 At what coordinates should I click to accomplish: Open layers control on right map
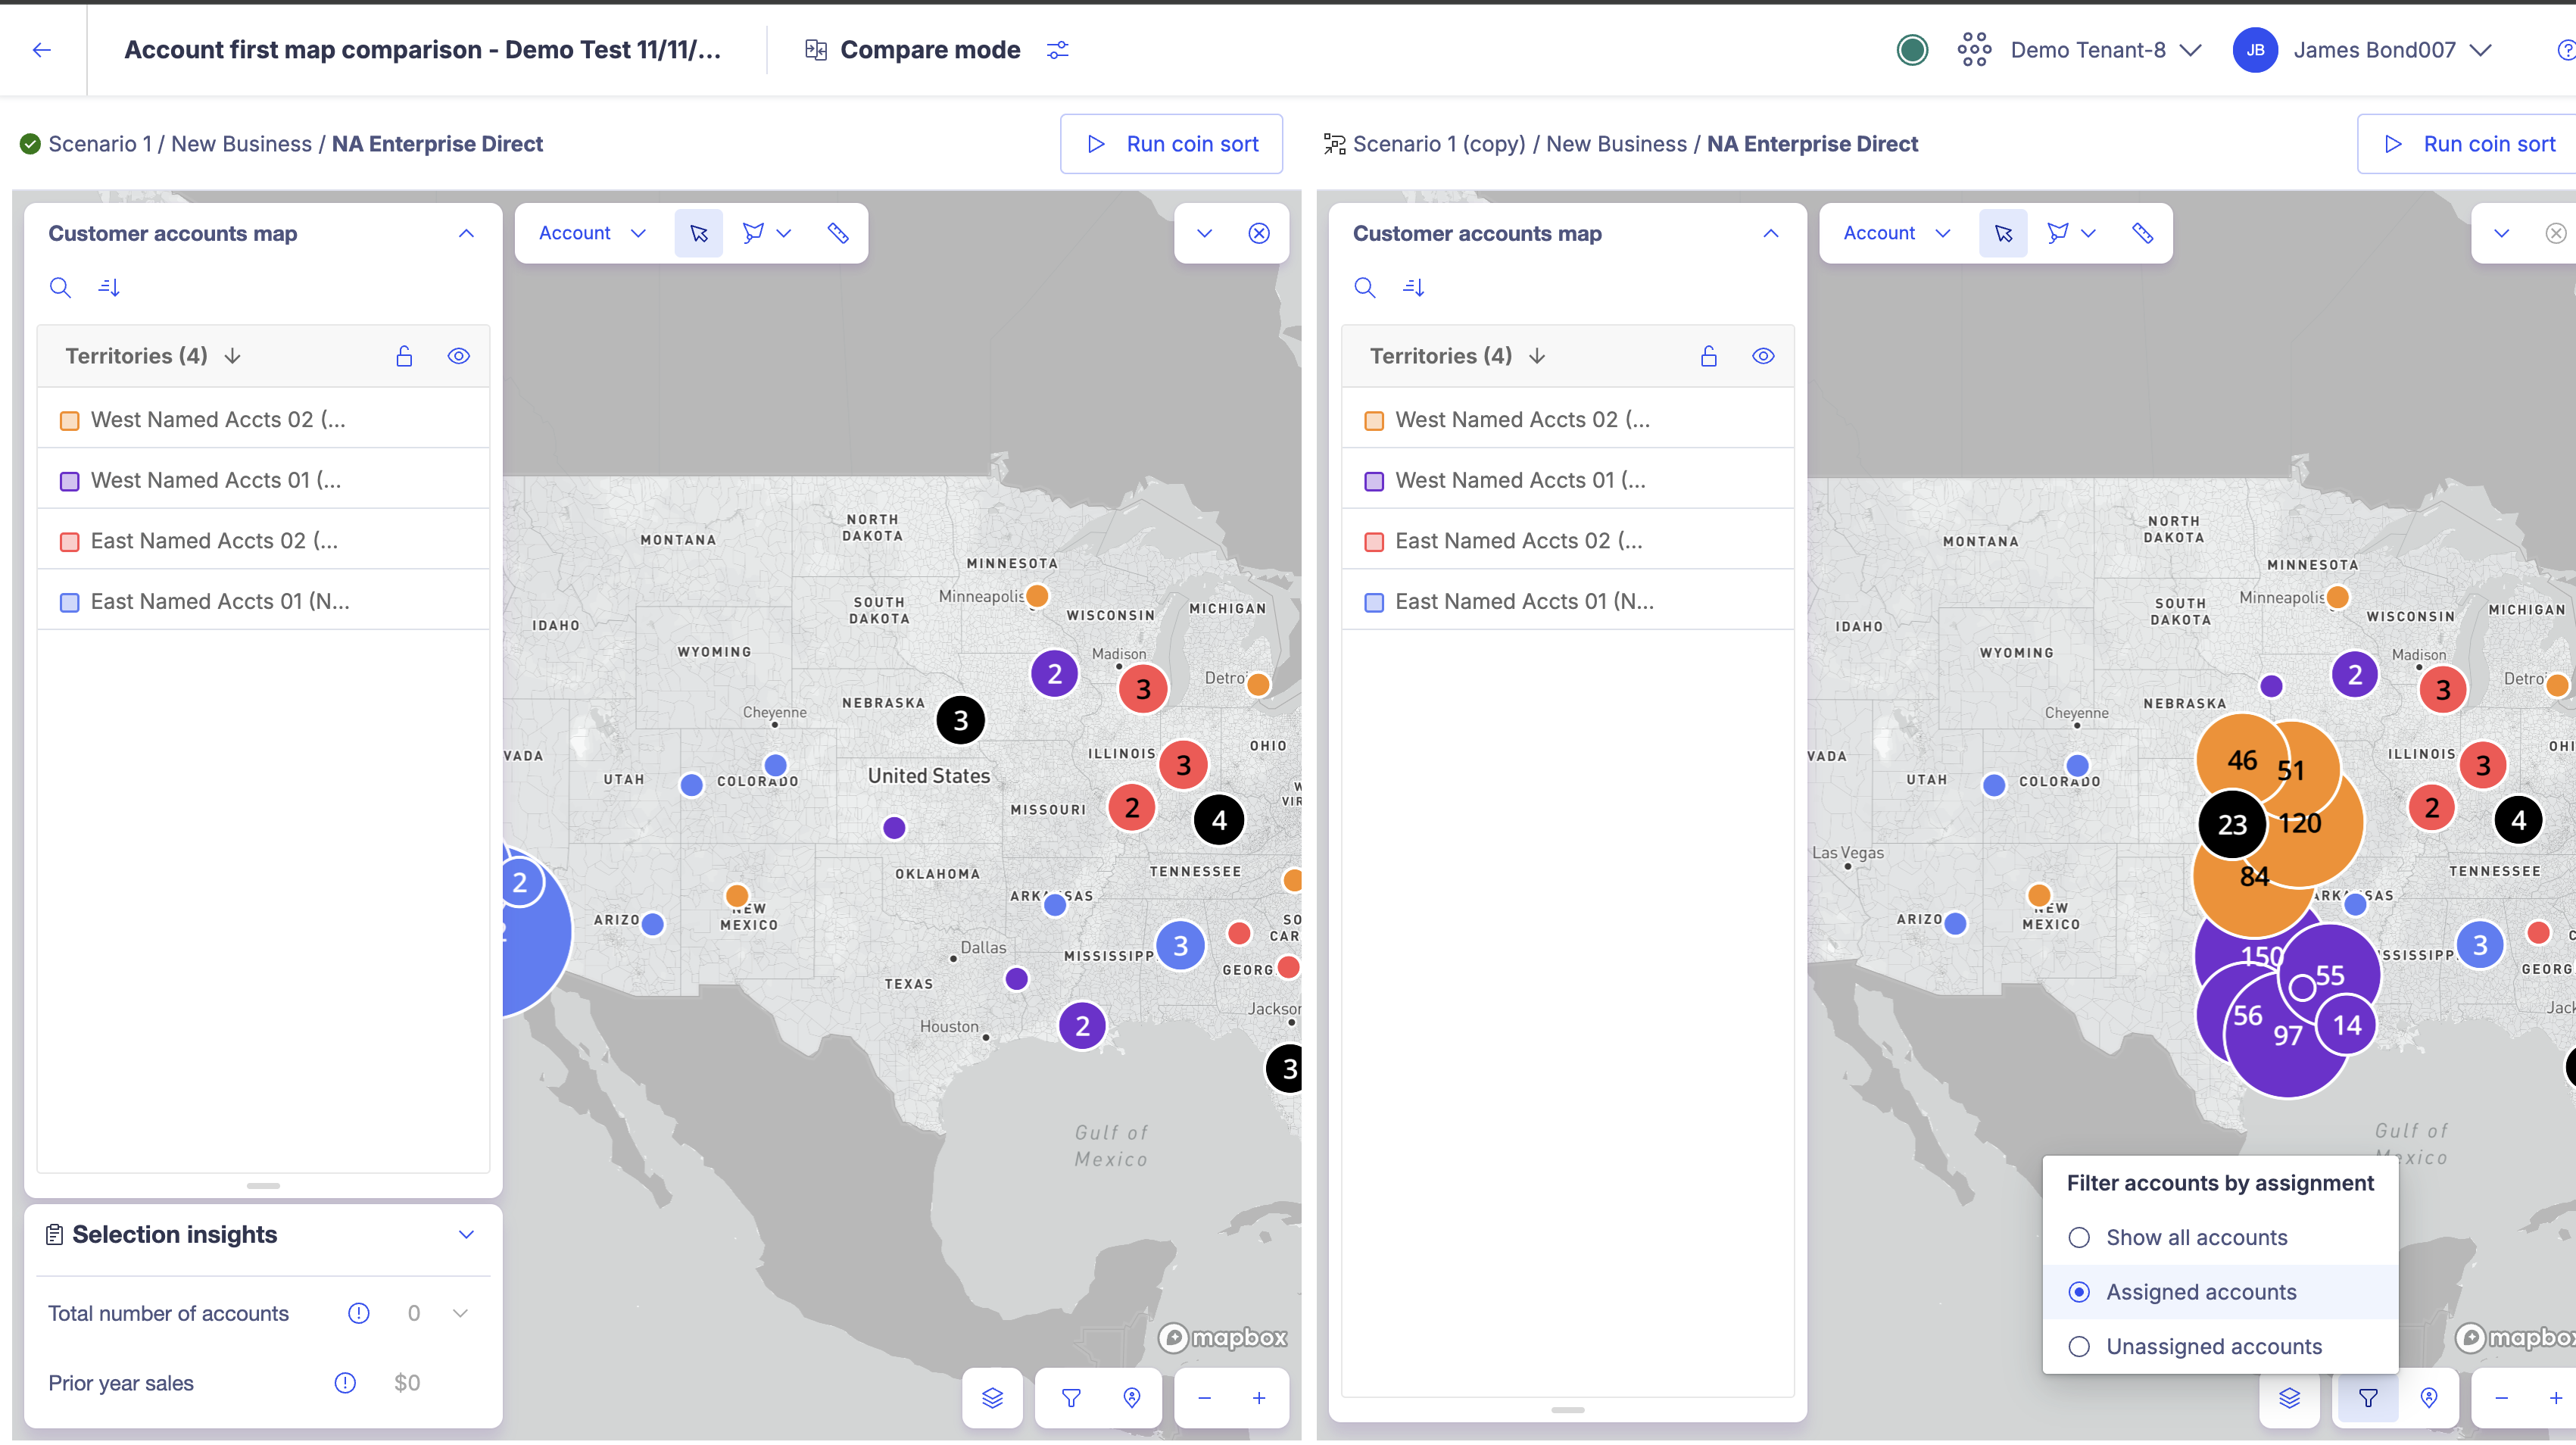[2289, 1398]
